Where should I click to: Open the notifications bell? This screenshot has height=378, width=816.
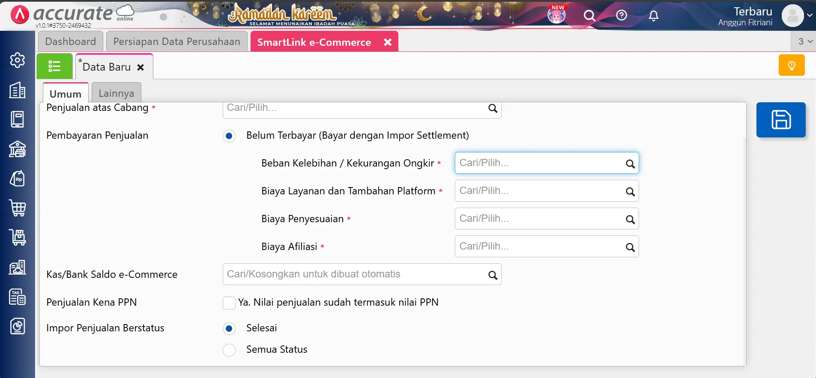coord(654,16)
